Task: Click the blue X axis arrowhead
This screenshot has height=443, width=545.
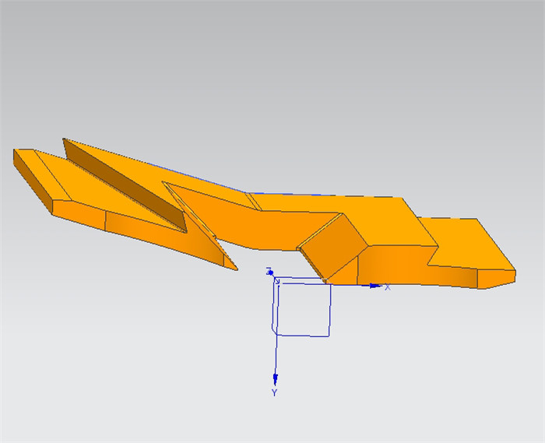Action: click(374, 287)
